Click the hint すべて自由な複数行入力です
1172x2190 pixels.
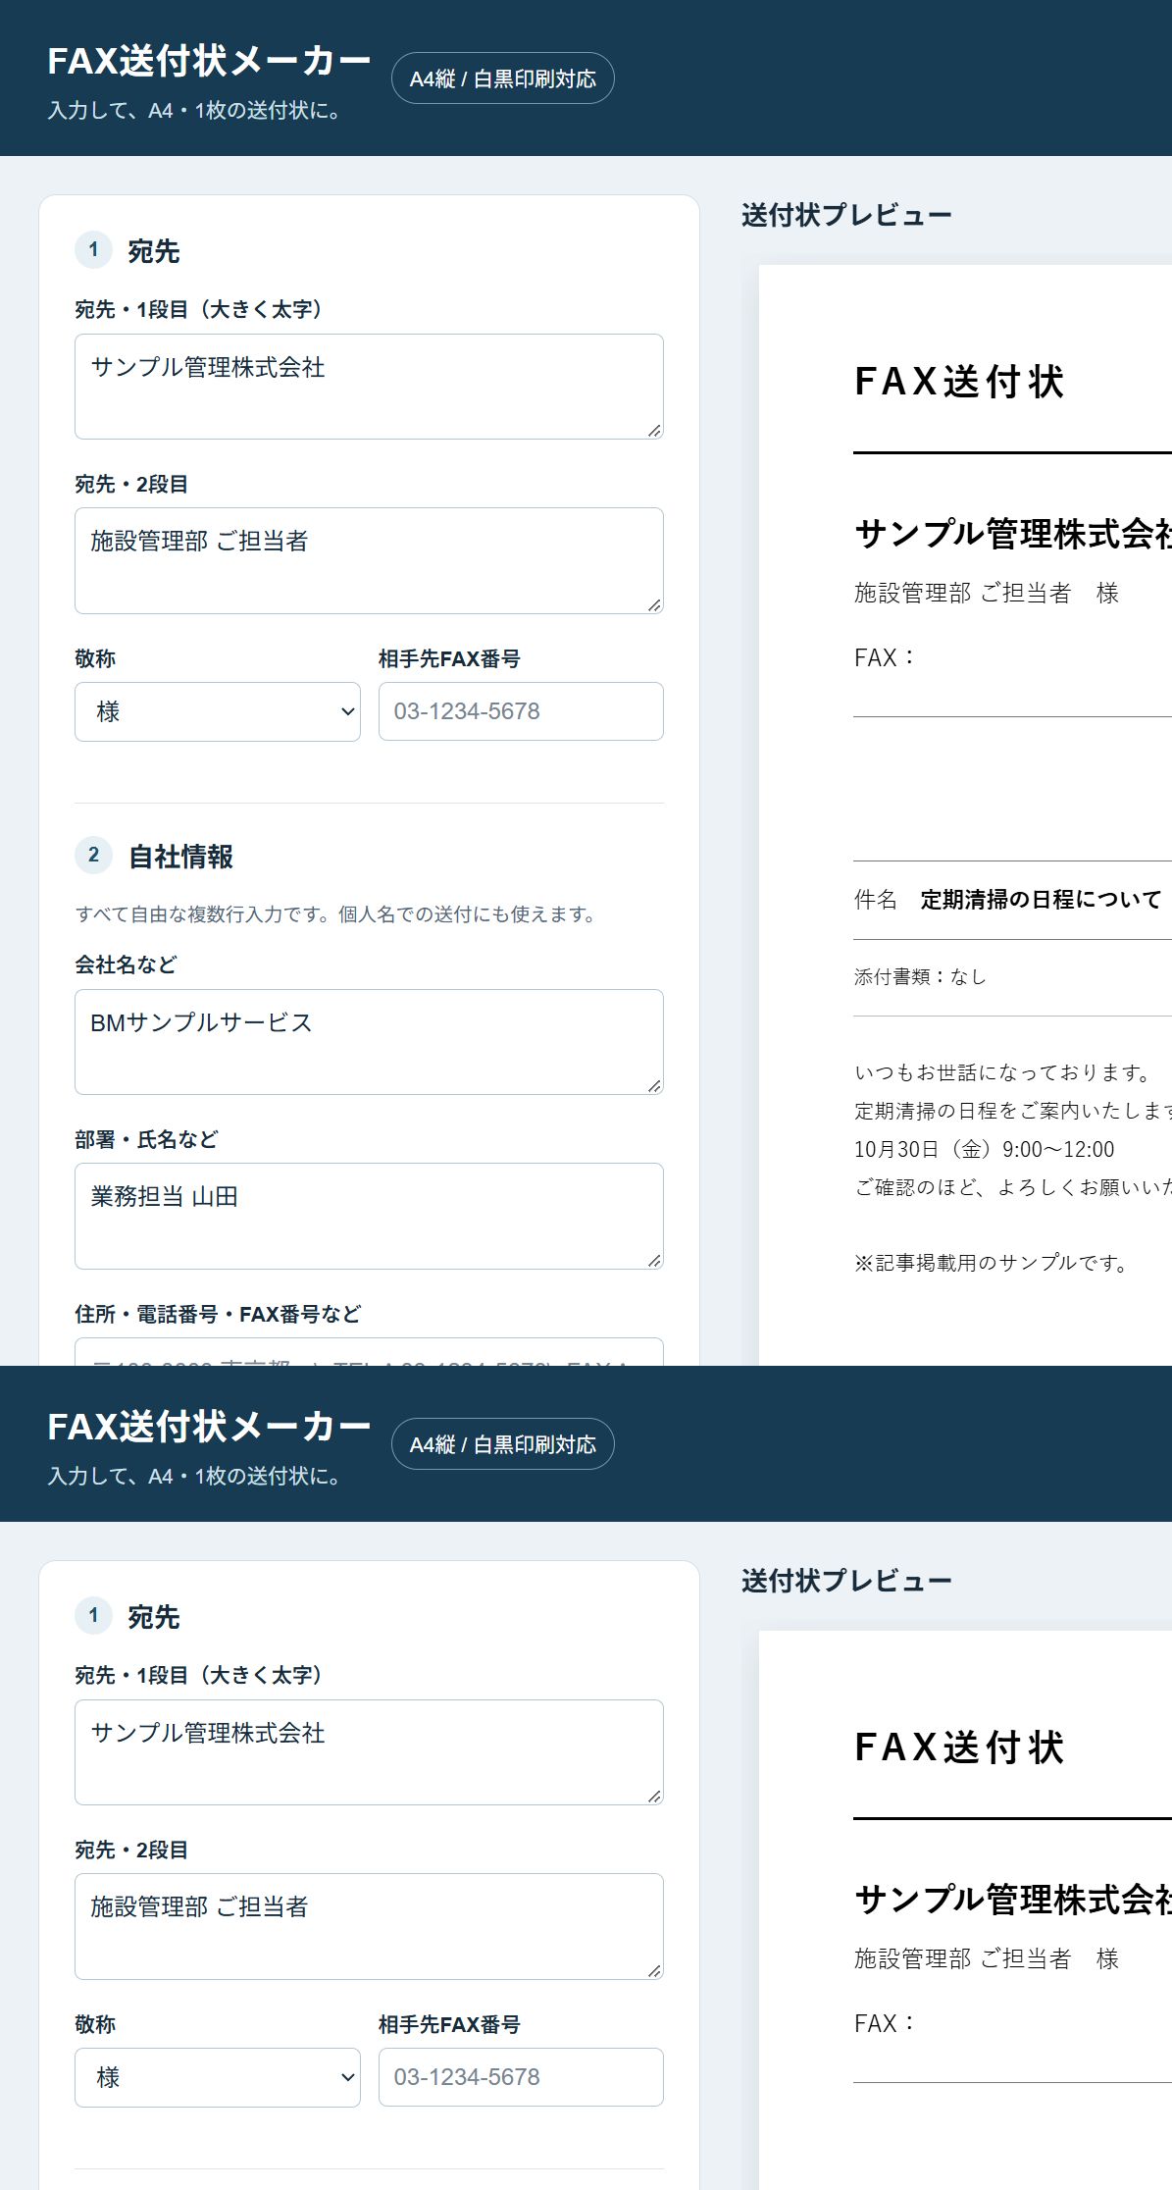(x=337, y=914)
